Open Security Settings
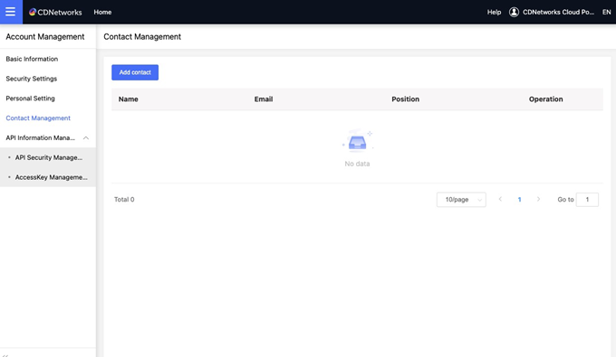The height and width of the screenshot is (357, 616). (32, 79)
